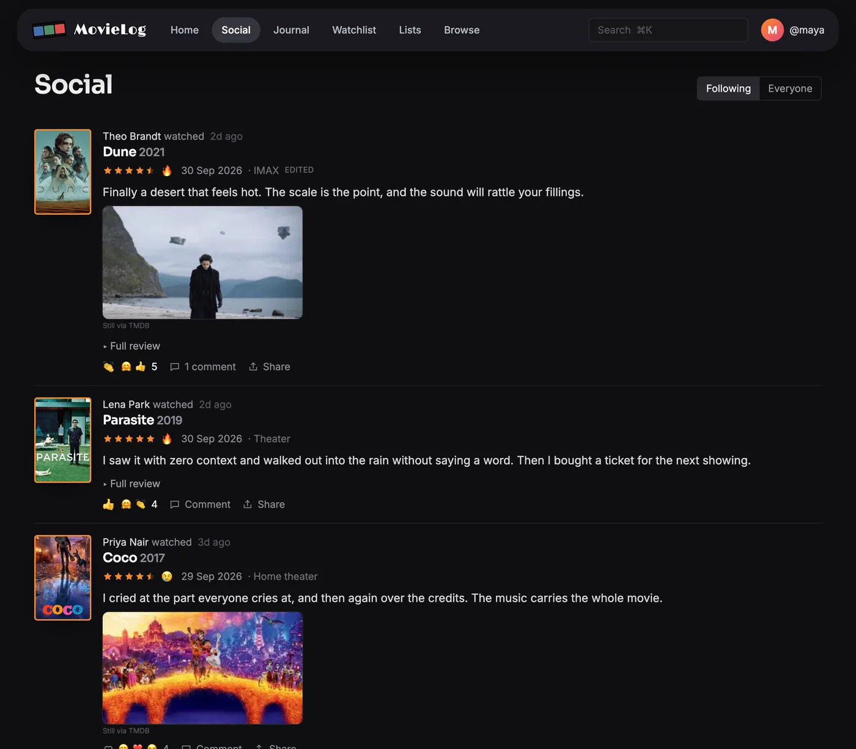Enlarge the Coco still image
Viewport: 856px width, 749px height.
202,668
